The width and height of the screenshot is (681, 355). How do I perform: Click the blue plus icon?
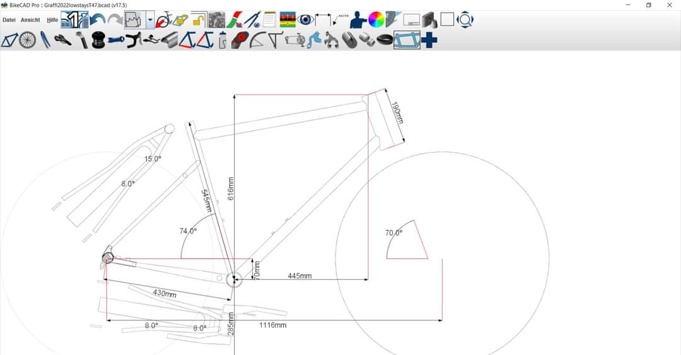(x=430, y=41)
